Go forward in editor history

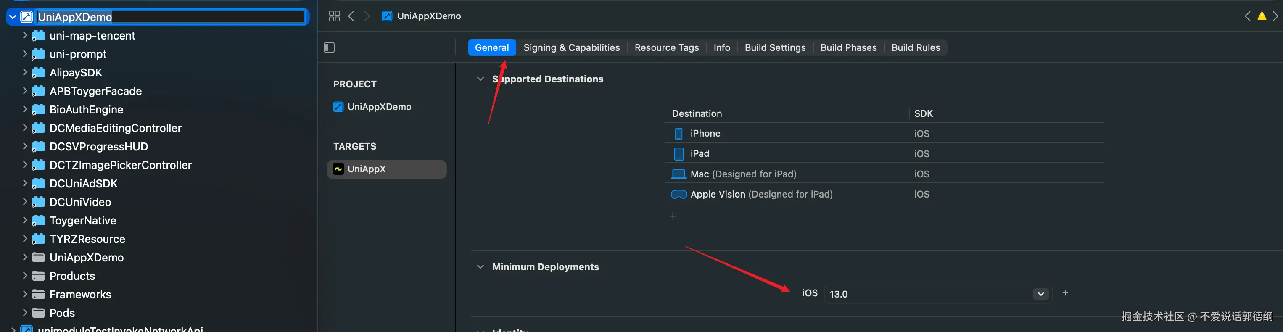[367, 16]
